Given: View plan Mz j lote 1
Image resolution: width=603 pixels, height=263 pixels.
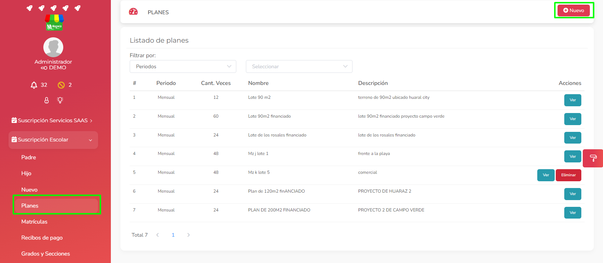Looking at the screenshot, I should tap(573, 156).
